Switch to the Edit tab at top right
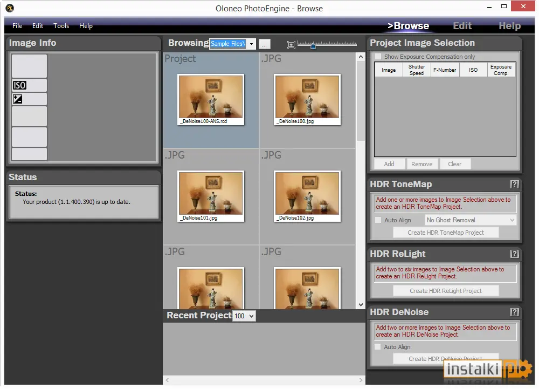Image resolution: width=539 pixels, height=389 pixels. coord(462,26)
